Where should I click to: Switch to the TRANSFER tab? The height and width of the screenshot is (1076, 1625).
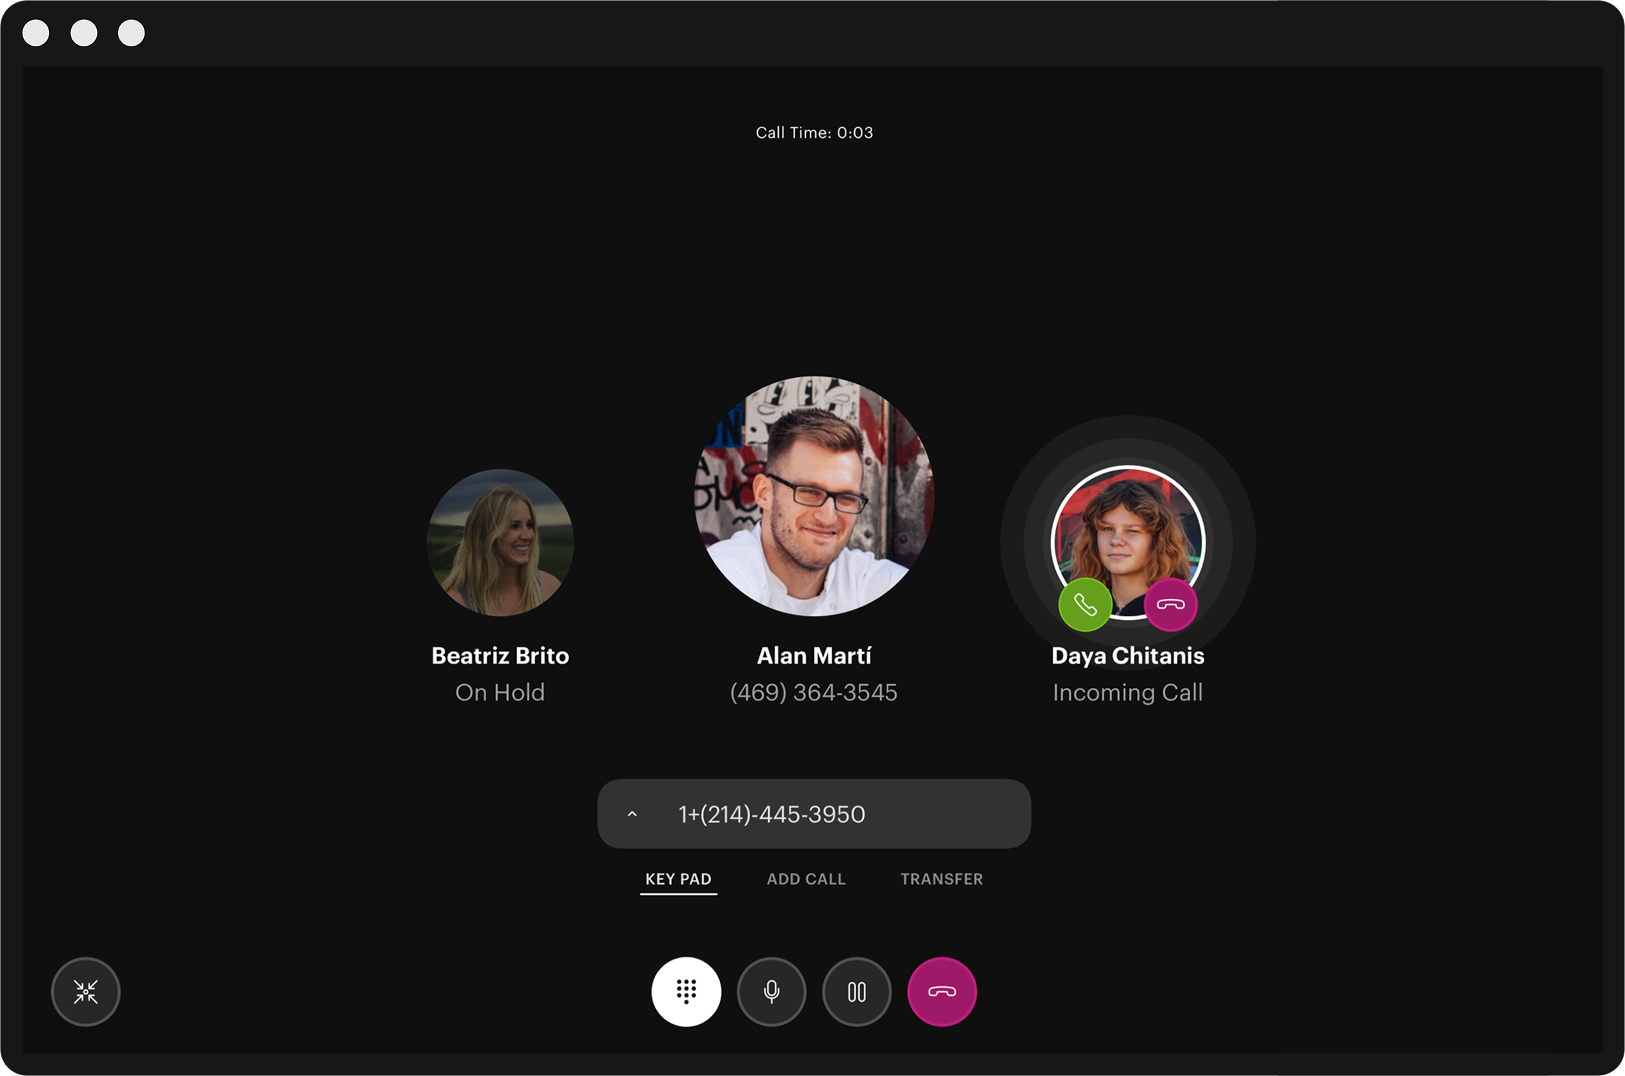click(941, 879)
